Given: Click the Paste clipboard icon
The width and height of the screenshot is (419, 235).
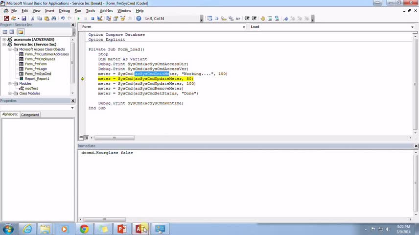Looking at the screenshot, I should click(47, 19).
